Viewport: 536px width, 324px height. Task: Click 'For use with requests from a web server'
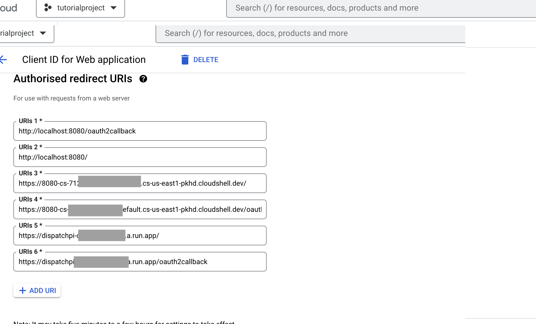click(x=72, y=98)
